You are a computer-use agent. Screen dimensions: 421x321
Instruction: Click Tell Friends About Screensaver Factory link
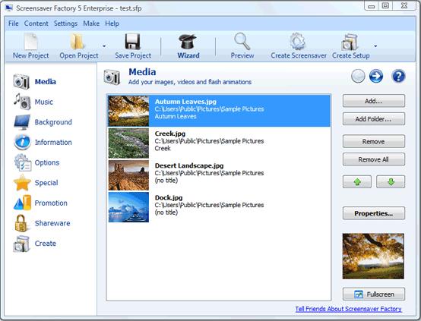point(349,309)
